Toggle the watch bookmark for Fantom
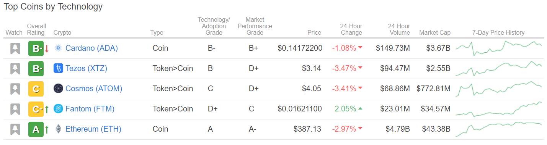Image resolution: width=547 pixels, height=145 pixels. [x=15, y=109]
